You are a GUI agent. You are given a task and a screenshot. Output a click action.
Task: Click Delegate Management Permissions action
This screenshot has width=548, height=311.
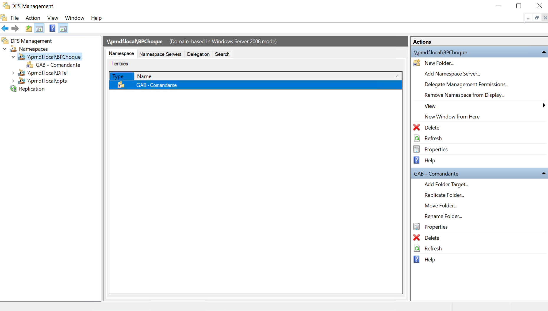[x=466, y=84]
